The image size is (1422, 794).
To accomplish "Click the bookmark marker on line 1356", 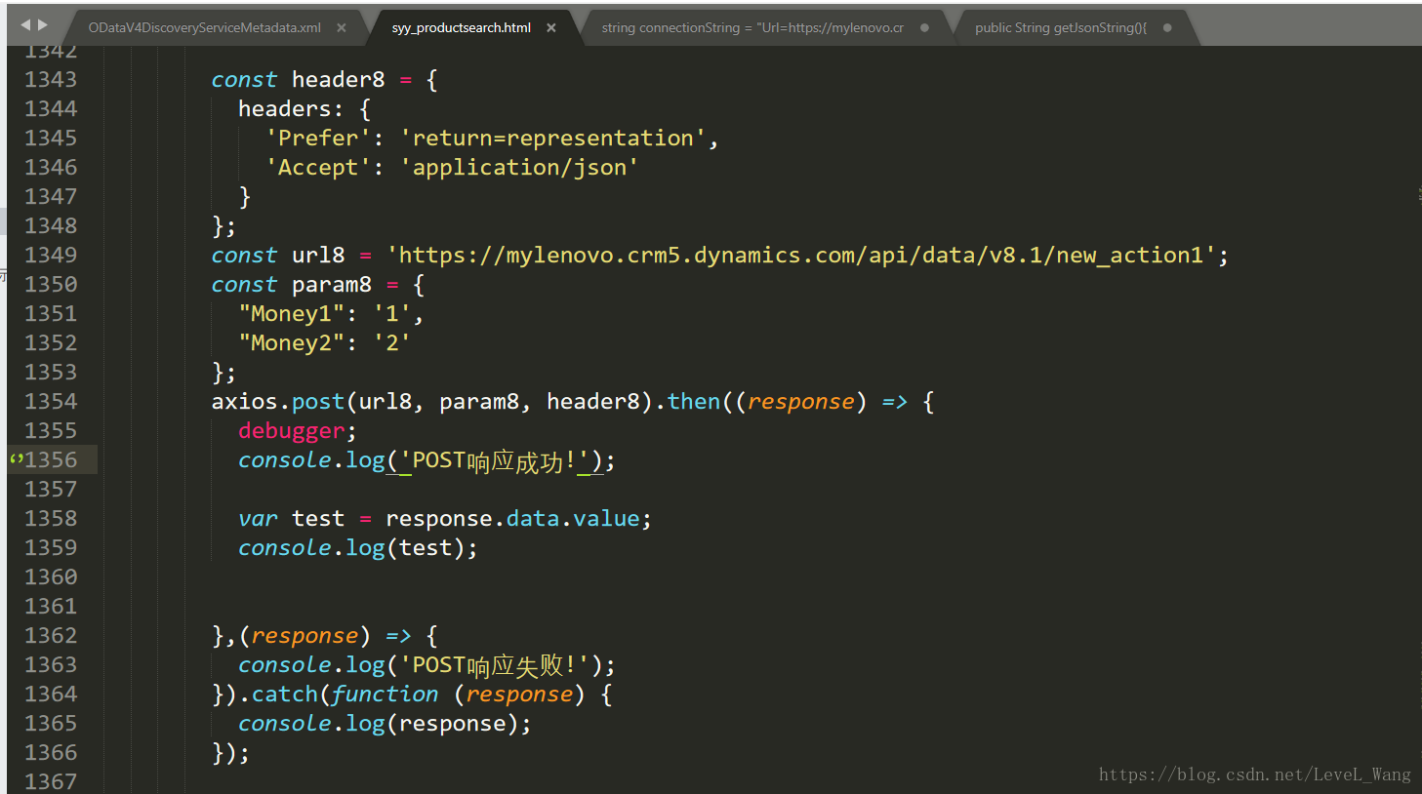I will coord(16,458).
